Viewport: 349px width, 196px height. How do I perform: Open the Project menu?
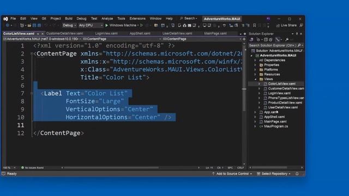point(56,19)
